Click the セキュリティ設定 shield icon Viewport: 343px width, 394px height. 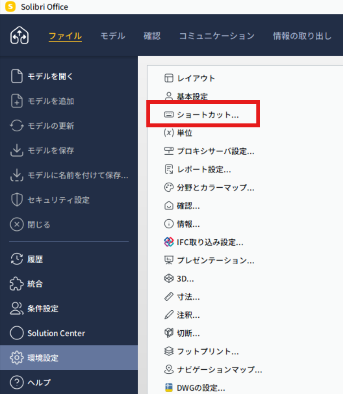(16, 200)
